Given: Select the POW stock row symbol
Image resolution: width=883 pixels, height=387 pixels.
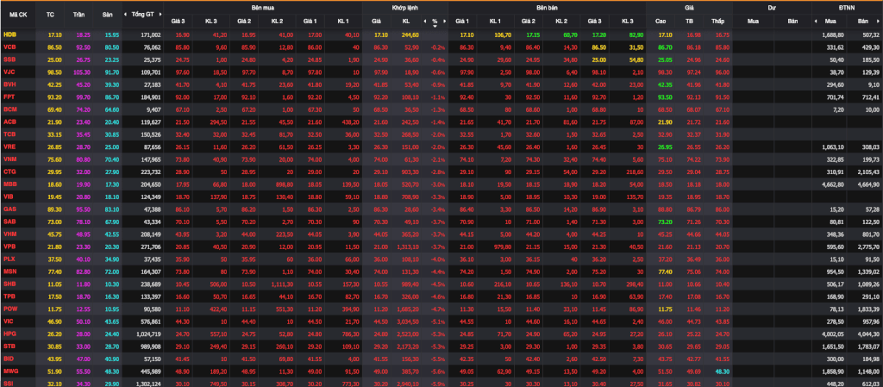Looking at the screenshot, I should pyautogui.click(x=10, y=309).
